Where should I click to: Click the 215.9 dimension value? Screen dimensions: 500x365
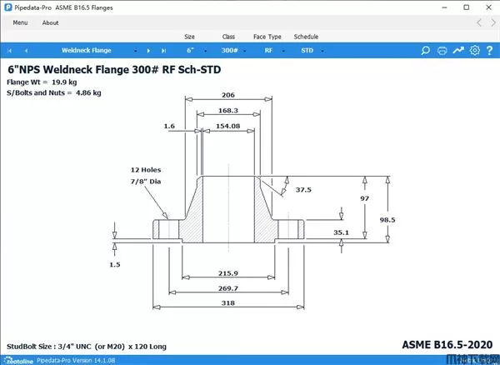pyautogui.click(x=228, y=273)
